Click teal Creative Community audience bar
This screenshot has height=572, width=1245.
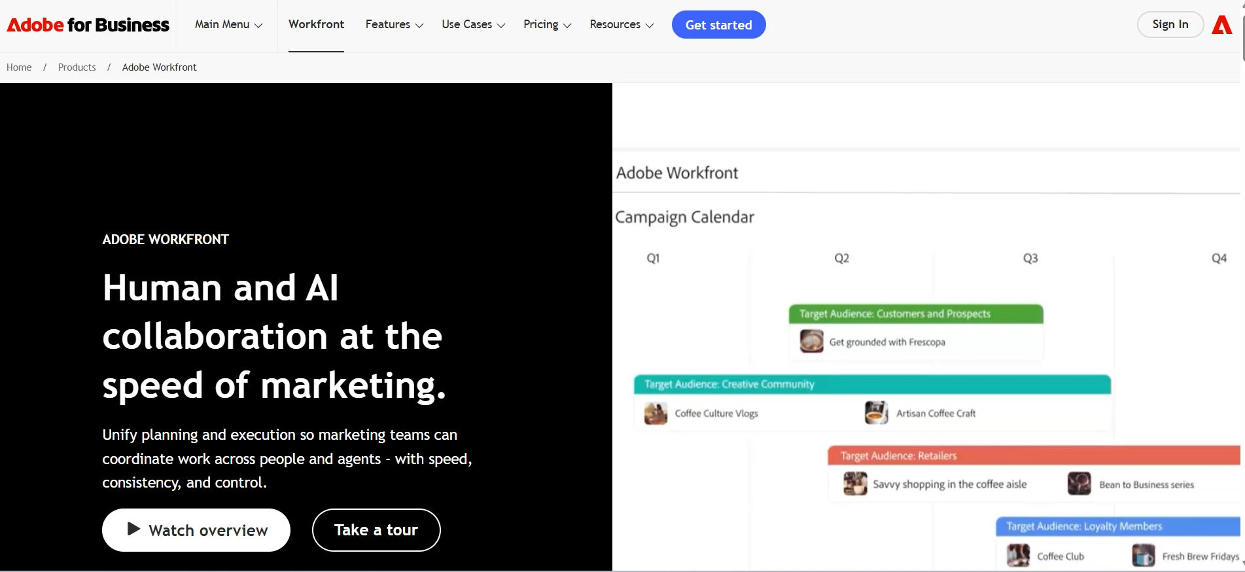tap(872, 384)
